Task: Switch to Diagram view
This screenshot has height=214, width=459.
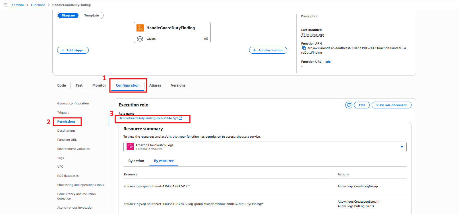Action: (68, 15)
